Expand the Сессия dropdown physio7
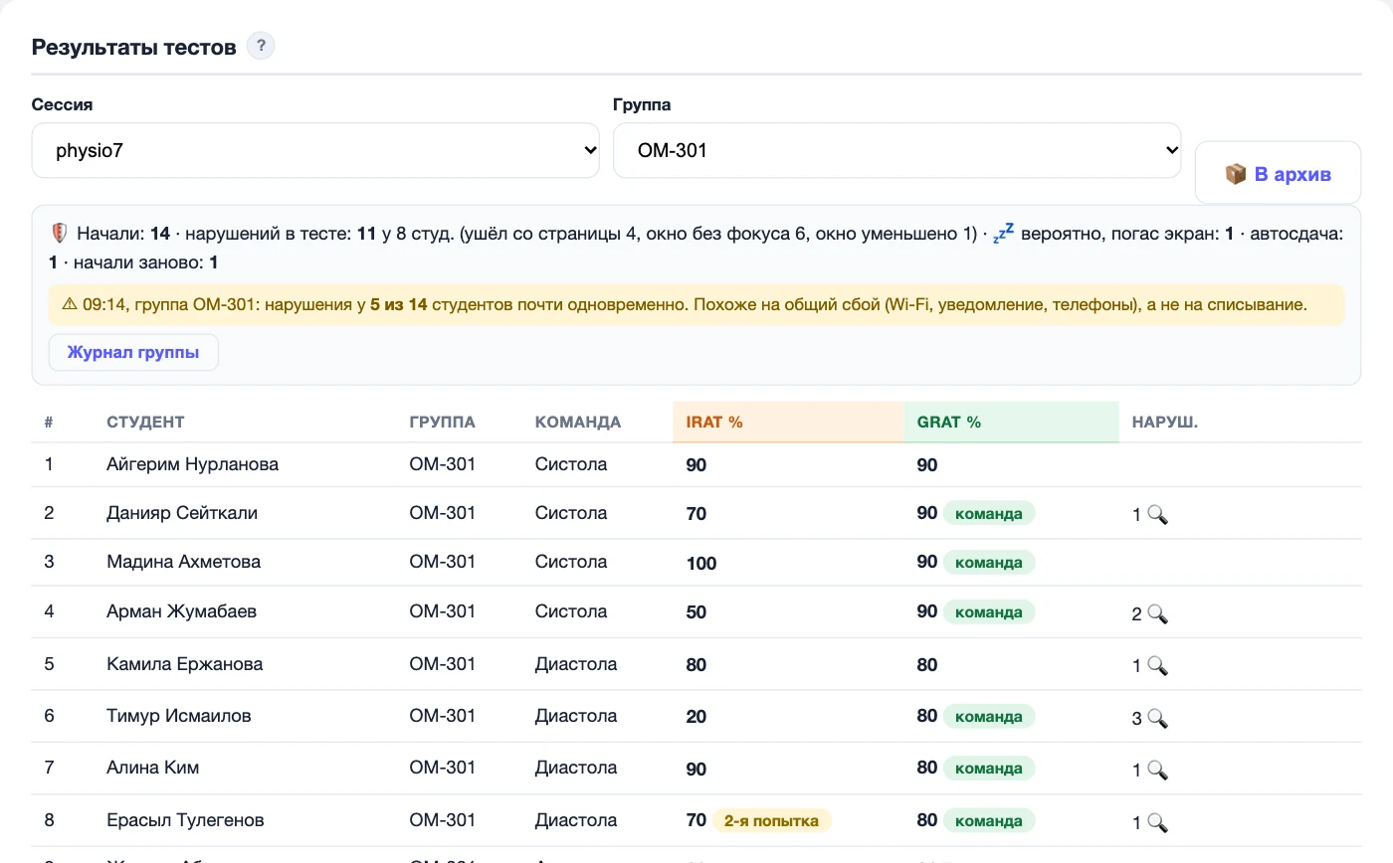1393x863 pixels. tap(315, 150)
